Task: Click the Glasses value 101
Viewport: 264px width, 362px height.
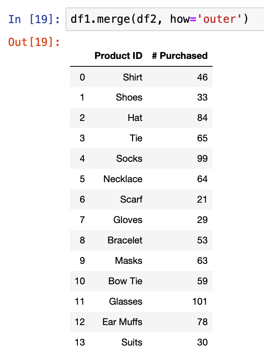Action: (x=200, y=302)
